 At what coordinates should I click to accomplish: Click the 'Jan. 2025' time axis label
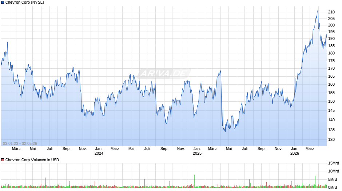click(197, 151)
